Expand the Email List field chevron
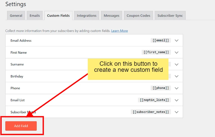 [177, 100]
